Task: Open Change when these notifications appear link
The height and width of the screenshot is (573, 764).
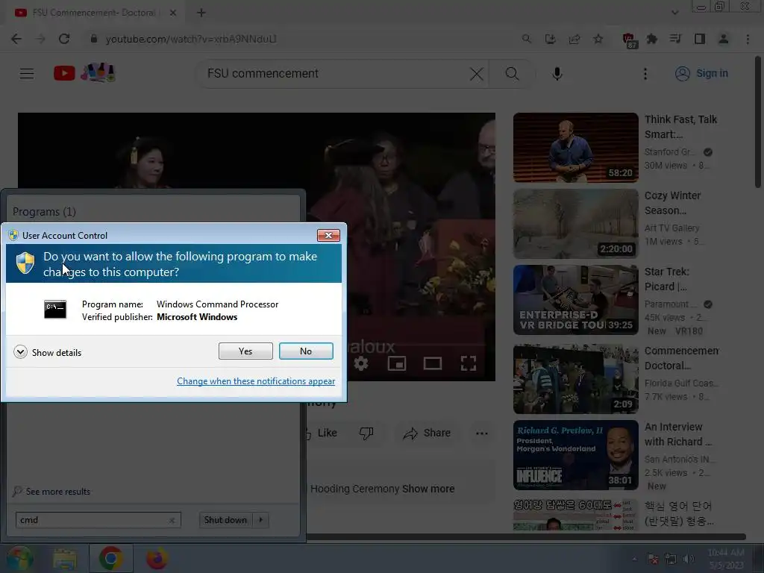Action: point(256,381)
